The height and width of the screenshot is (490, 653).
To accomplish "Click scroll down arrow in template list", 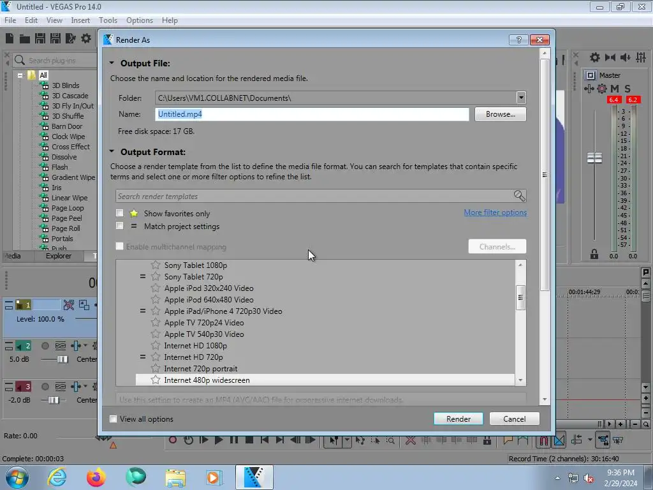I will [x=520, y=380].
